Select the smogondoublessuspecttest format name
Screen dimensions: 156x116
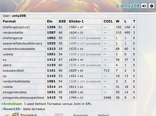pos(23,98)
